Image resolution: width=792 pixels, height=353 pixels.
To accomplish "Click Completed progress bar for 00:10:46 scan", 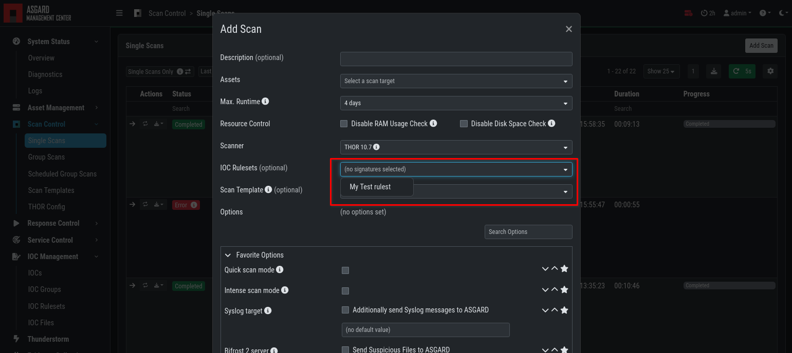I will (729, 285).
